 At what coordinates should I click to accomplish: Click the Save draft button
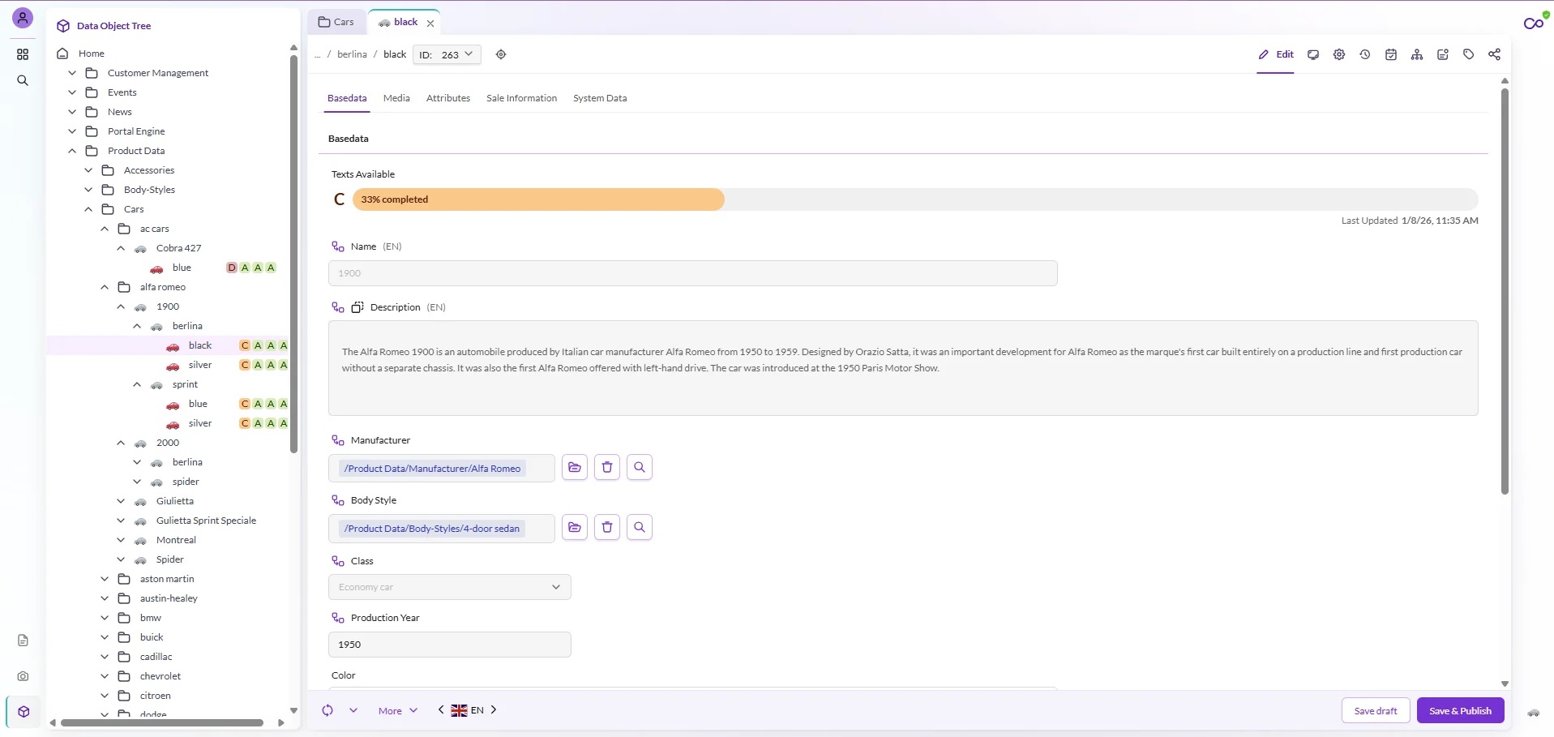pyautogui.click(x=1376, y=711)
